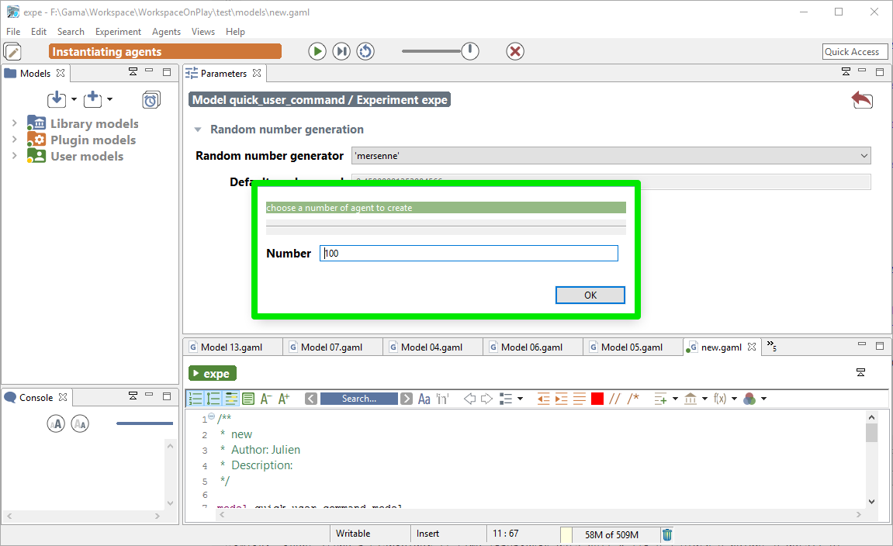Confirm dialog with OK button
The image size is (893, 546).
(x=590, y=295)
